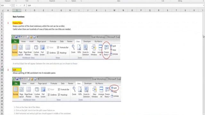Open the Alignment group dialog launcher
Screen dimensions: 205x115
(x=66, y=1)
